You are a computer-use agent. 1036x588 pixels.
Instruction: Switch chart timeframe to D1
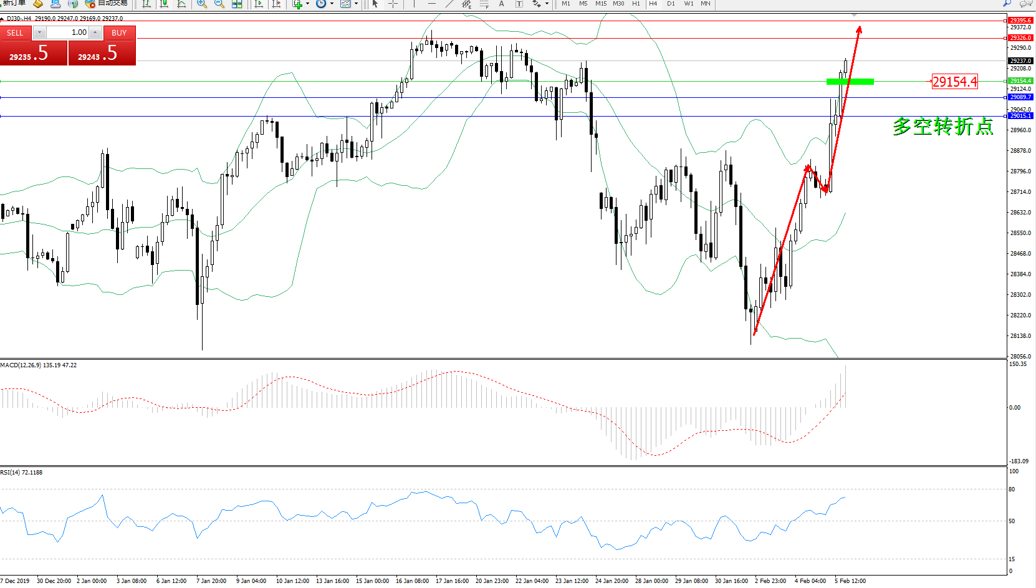pos(671,4)
